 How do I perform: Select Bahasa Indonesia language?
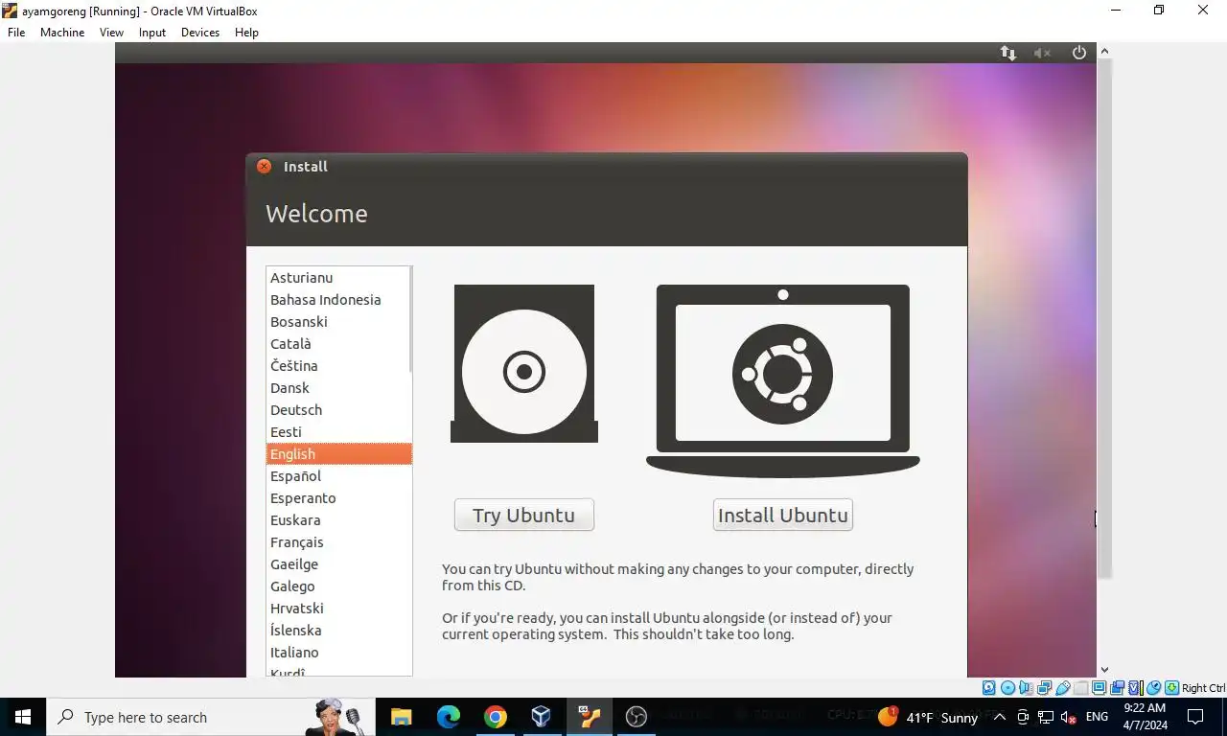337,299
